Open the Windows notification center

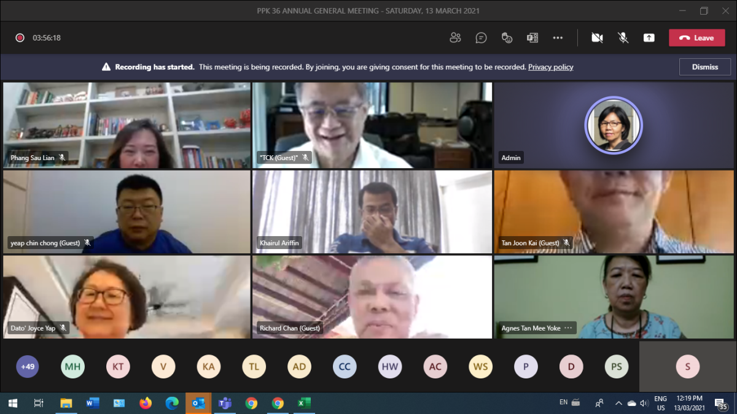click(x=721, y=403)
